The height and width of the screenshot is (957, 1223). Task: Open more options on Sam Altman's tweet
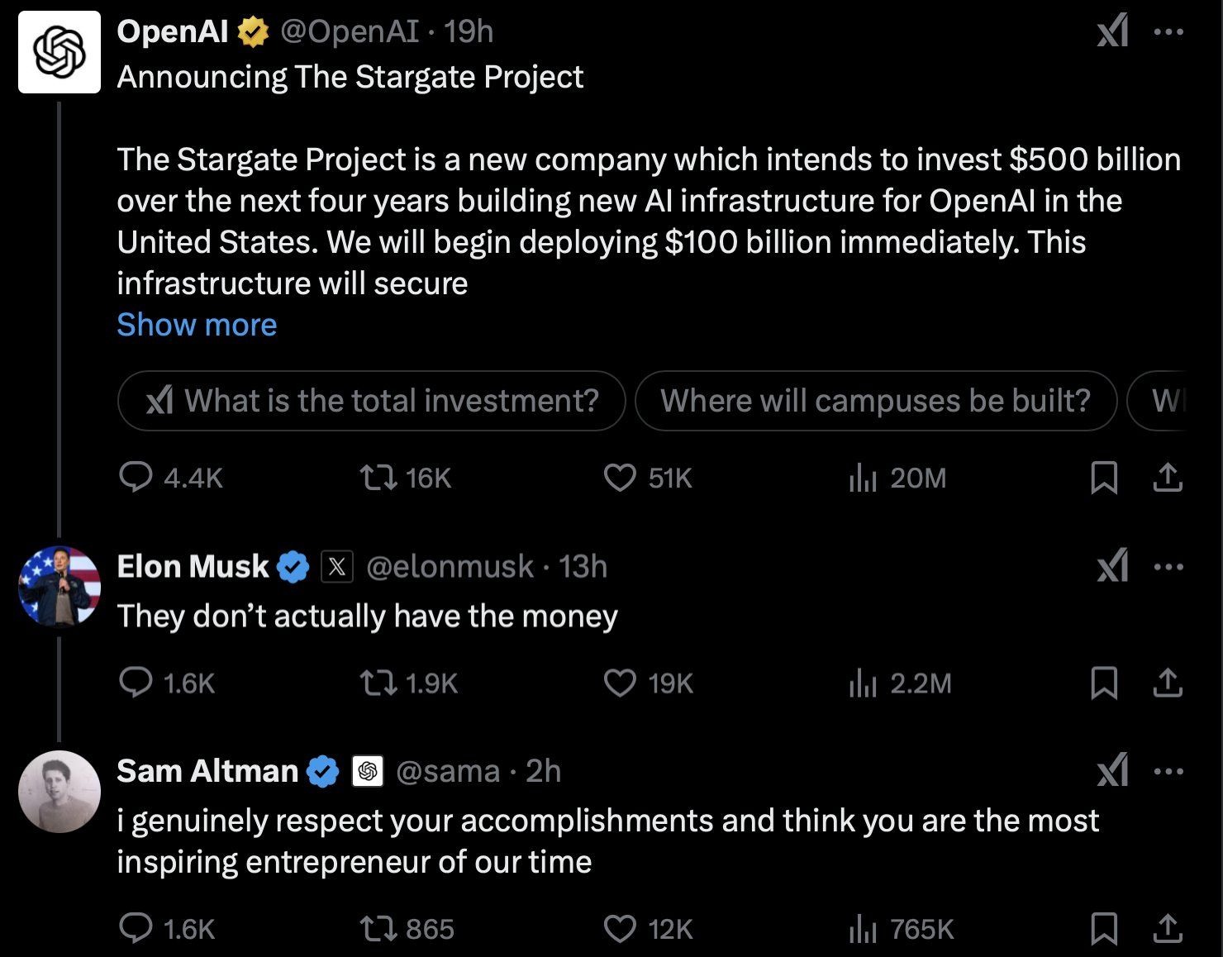[x=1168, y=772]
